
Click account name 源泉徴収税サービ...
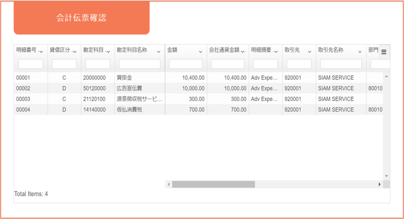coord(139,99)
